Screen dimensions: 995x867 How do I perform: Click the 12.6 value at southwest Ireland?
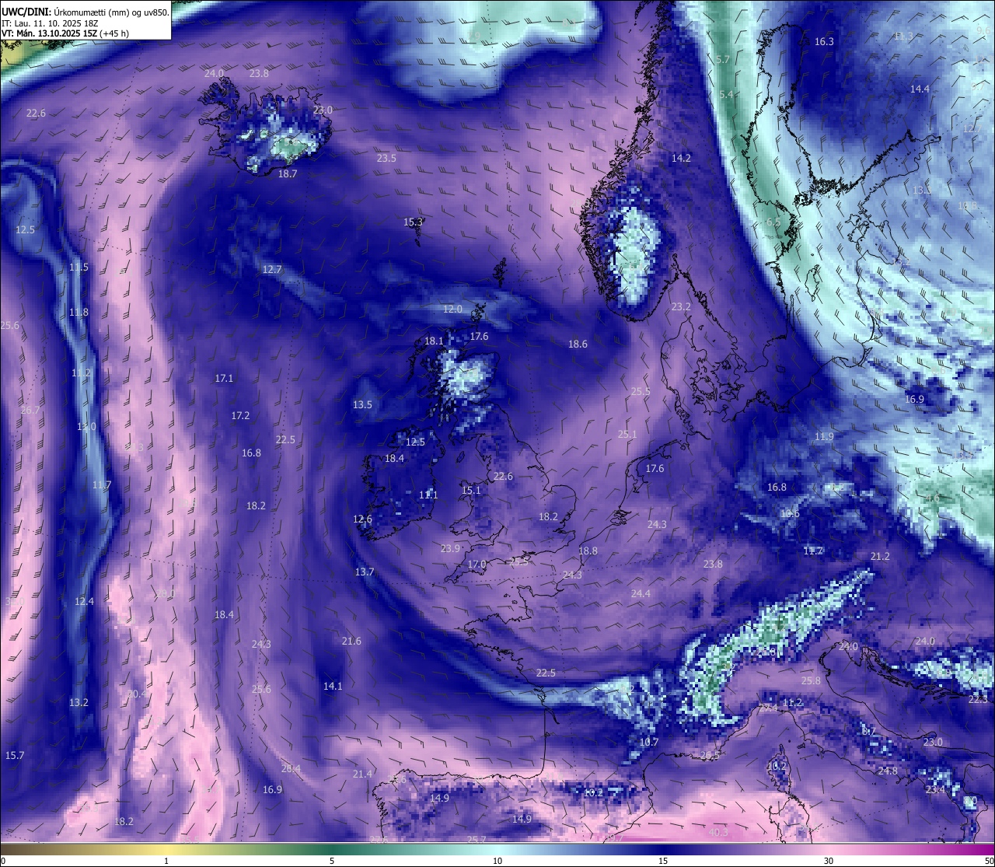(x=362, y=519)
